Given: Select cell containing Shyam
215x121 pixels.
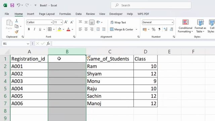Looking at the screenshot, I should [x=110, y=74].
